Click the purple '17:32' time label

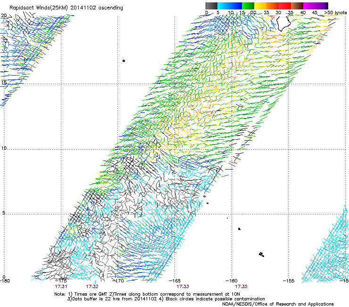pos(92,287)
